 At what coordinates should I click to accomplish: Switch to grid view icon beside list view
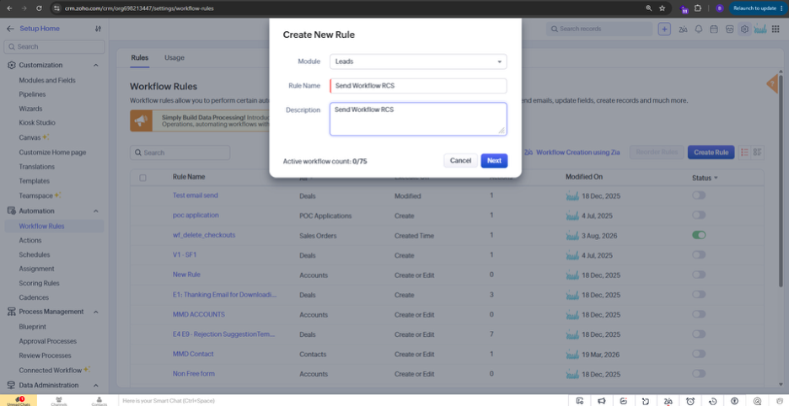[758, 152]
